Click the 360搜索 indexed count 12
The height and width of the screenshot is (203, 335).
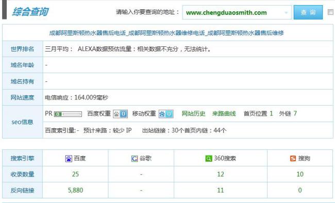click(x=221, y=174)
